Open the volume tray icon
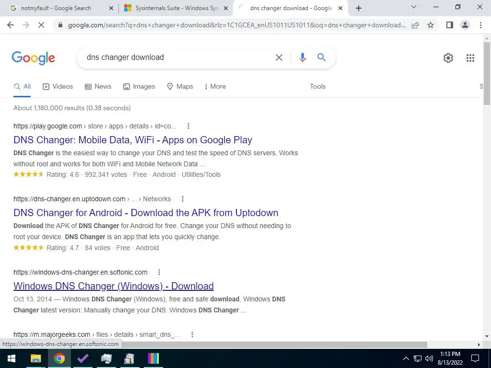This screenshot has width=491, height=368. [429, 358]
